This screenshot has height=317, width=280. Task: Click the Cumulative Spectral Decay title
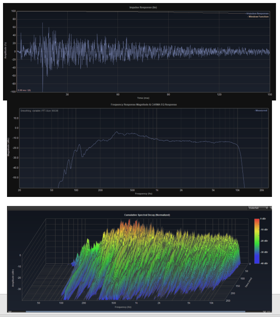pos(147,215)
